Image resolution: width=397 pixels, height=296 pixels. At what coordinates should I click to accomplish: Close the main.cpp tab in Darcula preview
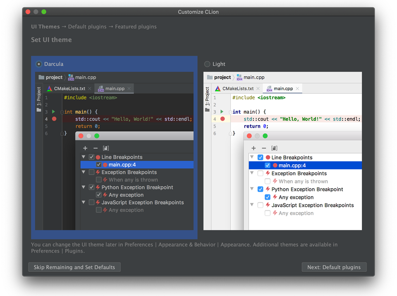point(129,88)
